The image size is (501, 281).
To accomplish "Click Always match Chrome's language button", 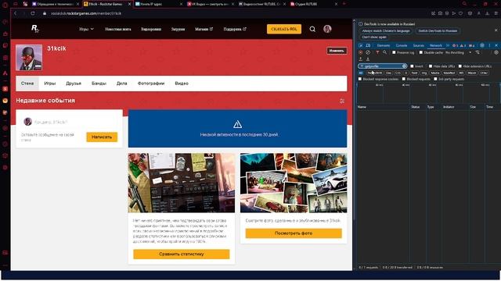I will pyautogui.click(x=386, y=31).
